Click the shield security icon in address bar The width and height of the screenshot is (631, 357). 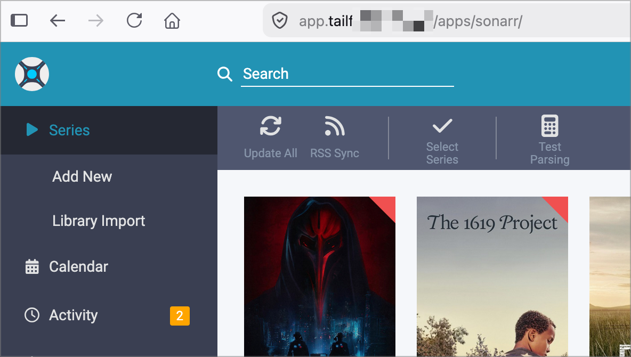tap(279, 21)
